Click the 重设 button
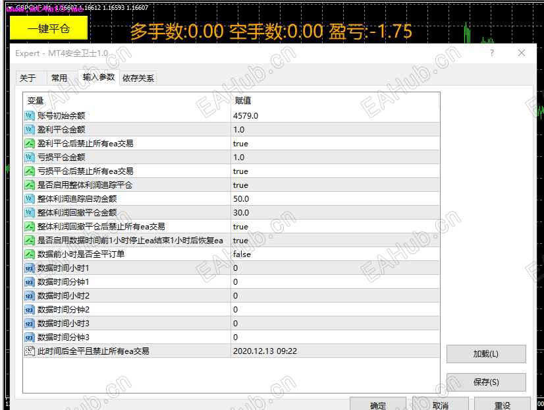Screen dimensions: 544x410 504,405
